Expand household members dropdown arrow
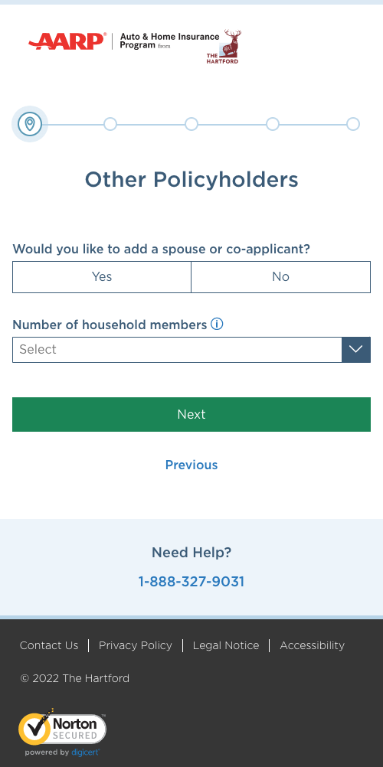The image size is (383, 767). pyautogui.click(x=356, y=349)
